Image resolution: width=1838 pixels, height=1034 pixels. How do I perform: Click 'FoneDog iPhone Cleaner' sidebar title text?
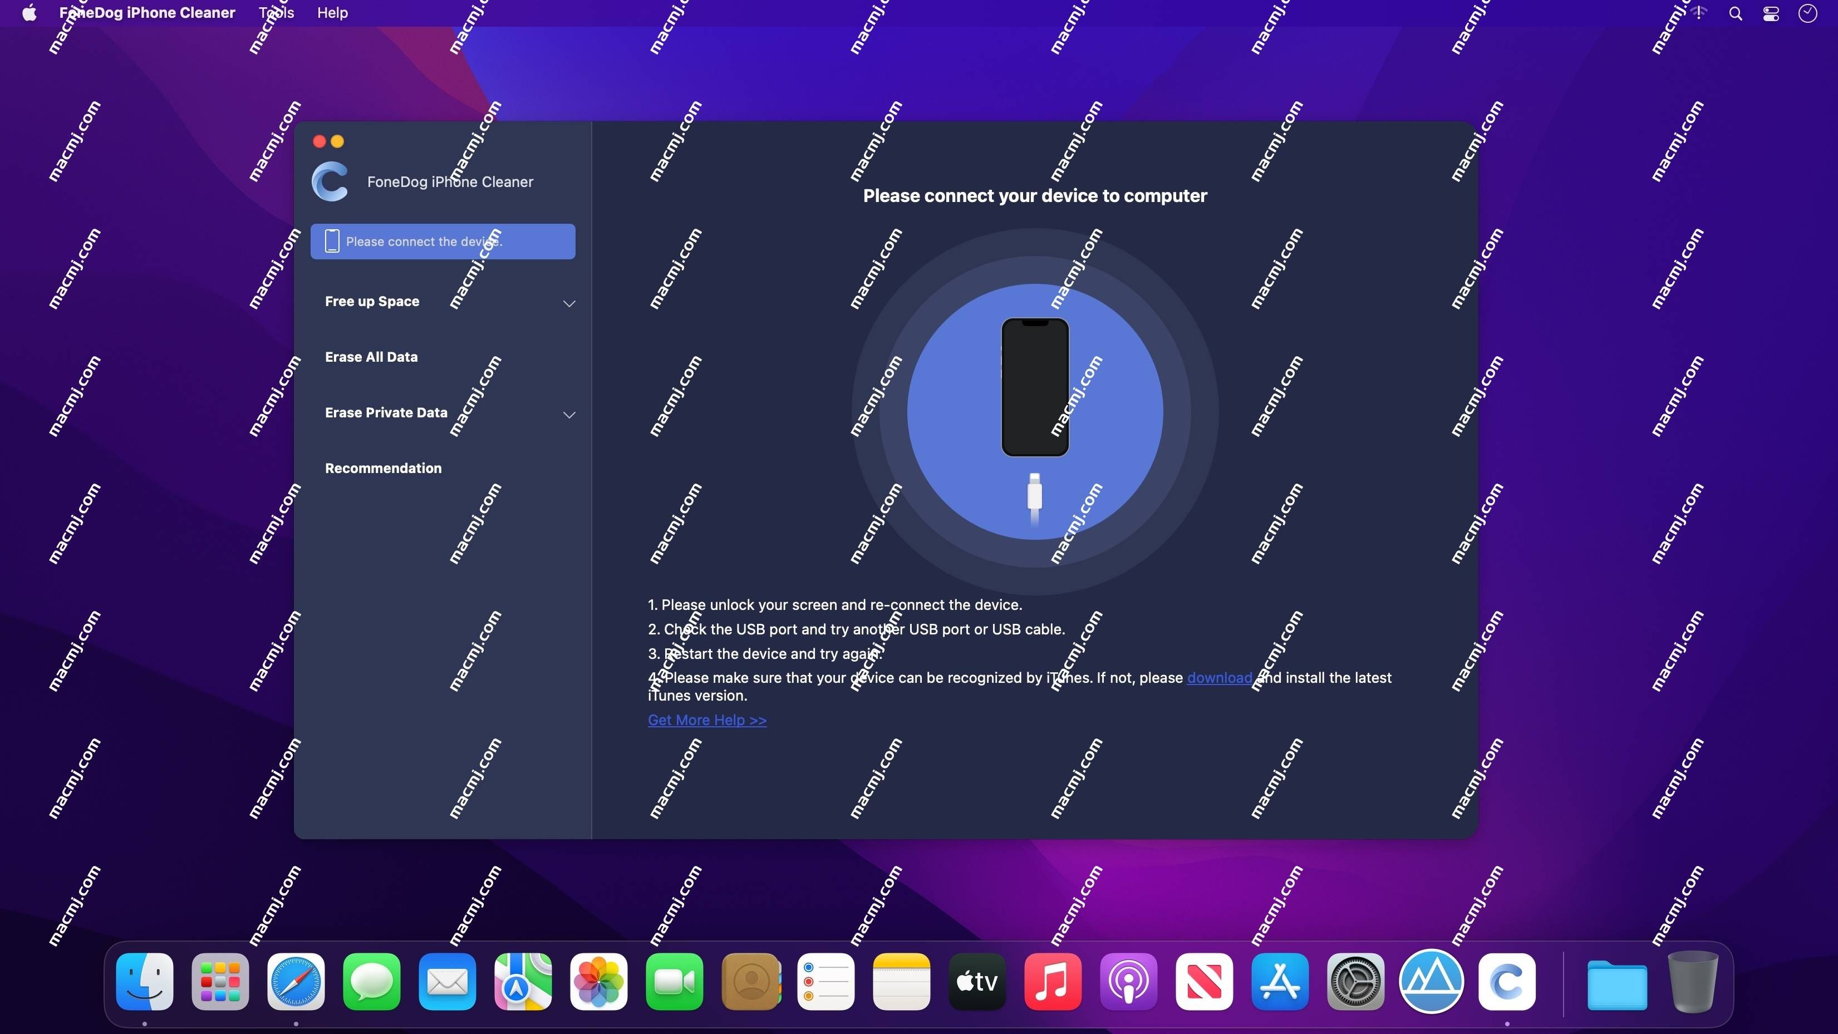click(450, 182)
